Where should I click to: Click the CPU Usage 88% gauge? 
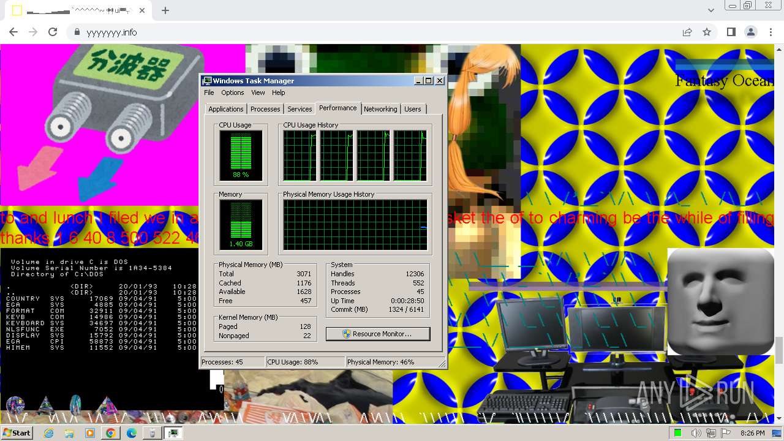point(241,156)
